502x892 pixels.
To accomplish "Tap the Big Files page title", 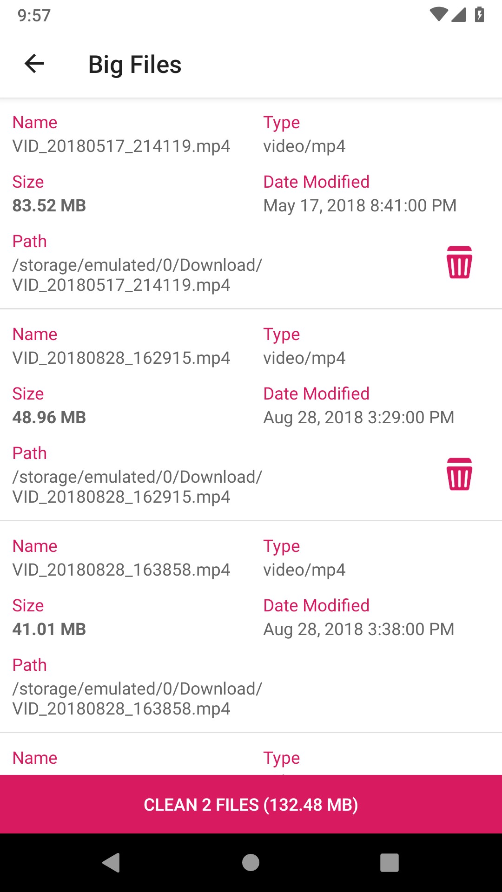I will click(135, 65).
